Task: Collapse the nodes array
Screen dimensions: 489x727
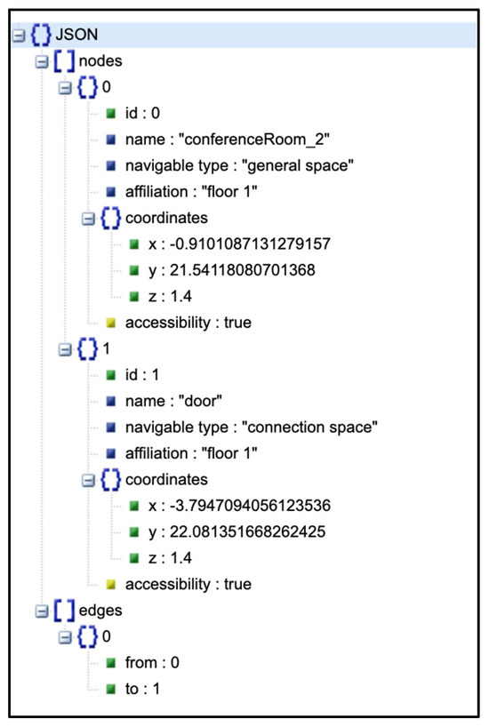Action: coord(42,61)
